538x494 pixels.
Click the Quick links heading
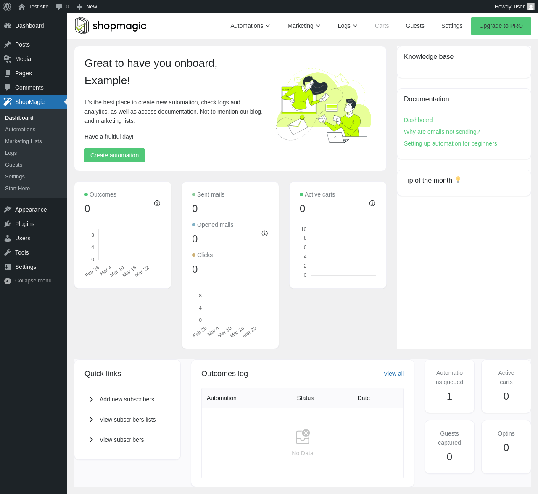pyautogui.click(x=103, y=374)
